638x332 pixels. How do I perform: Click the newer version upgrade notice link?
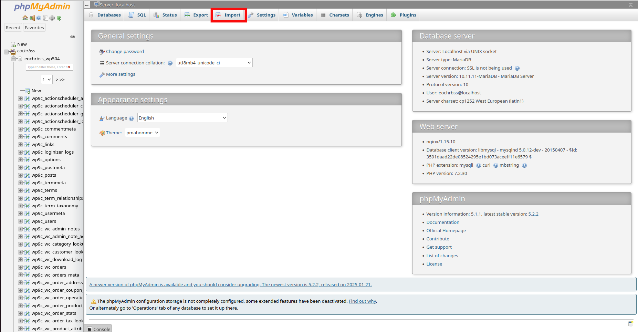(230, 285)
